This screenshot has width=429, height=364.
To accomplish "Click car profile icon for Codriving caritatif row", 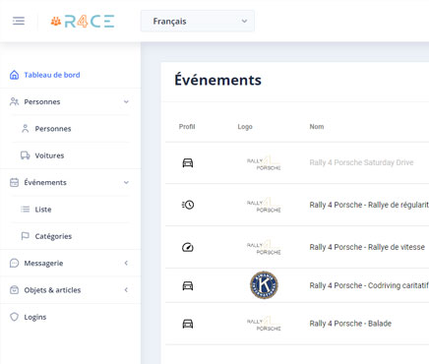I will coord(188,285).
